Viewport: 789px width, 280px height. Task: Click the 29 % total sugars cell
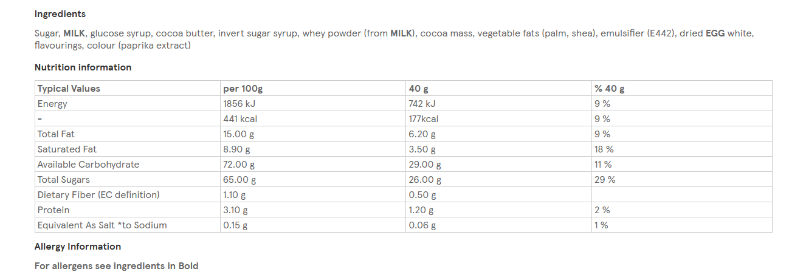604,180
